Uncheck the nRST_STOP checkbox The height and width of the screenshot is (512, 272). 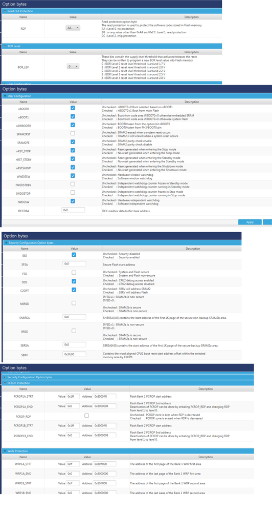73,150
